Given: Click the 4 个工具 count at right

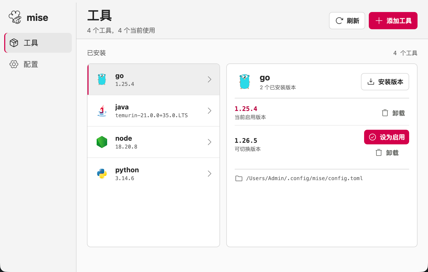Looking at the screenshot, I should click(x=405, y=53).
